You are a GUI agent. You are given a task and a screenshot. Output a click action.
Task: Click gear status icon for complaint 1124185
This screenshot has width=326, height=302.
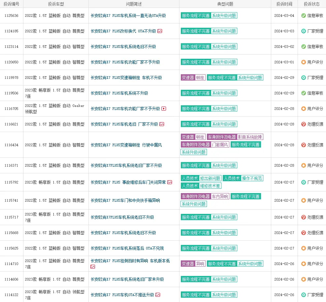pyautogui.click(x=304, y=31)
